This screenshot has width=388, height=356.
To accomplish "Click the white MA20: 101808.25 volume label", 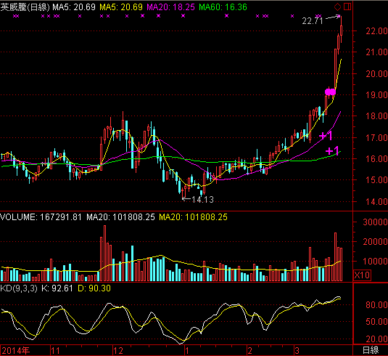I will click(x=120, y=217).
